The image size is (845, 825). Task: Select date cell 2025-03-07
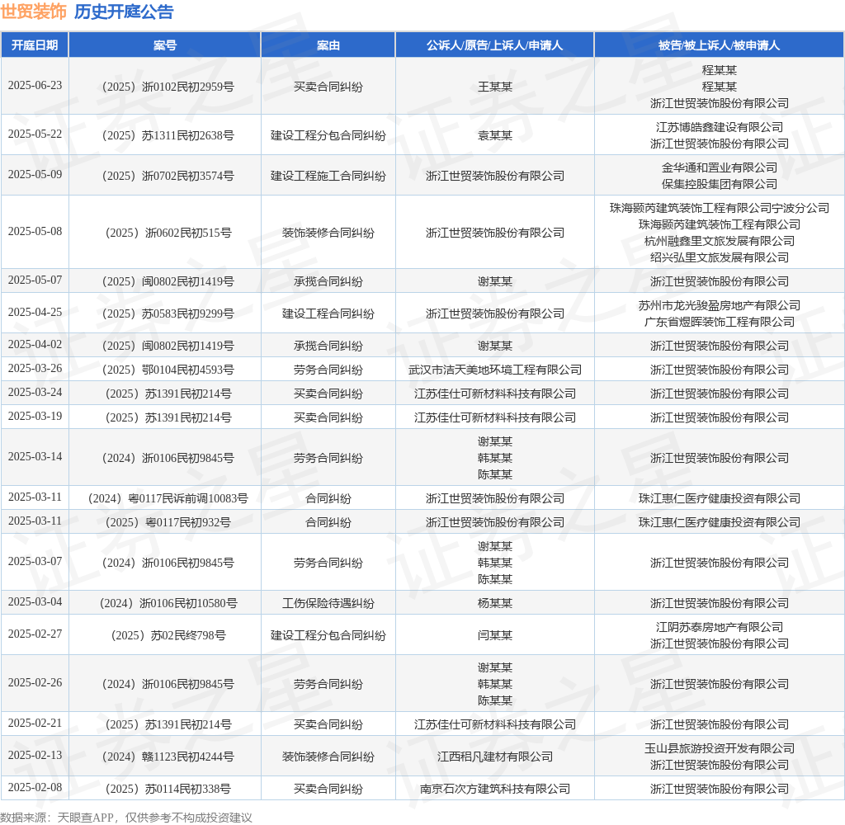[35, 562]
